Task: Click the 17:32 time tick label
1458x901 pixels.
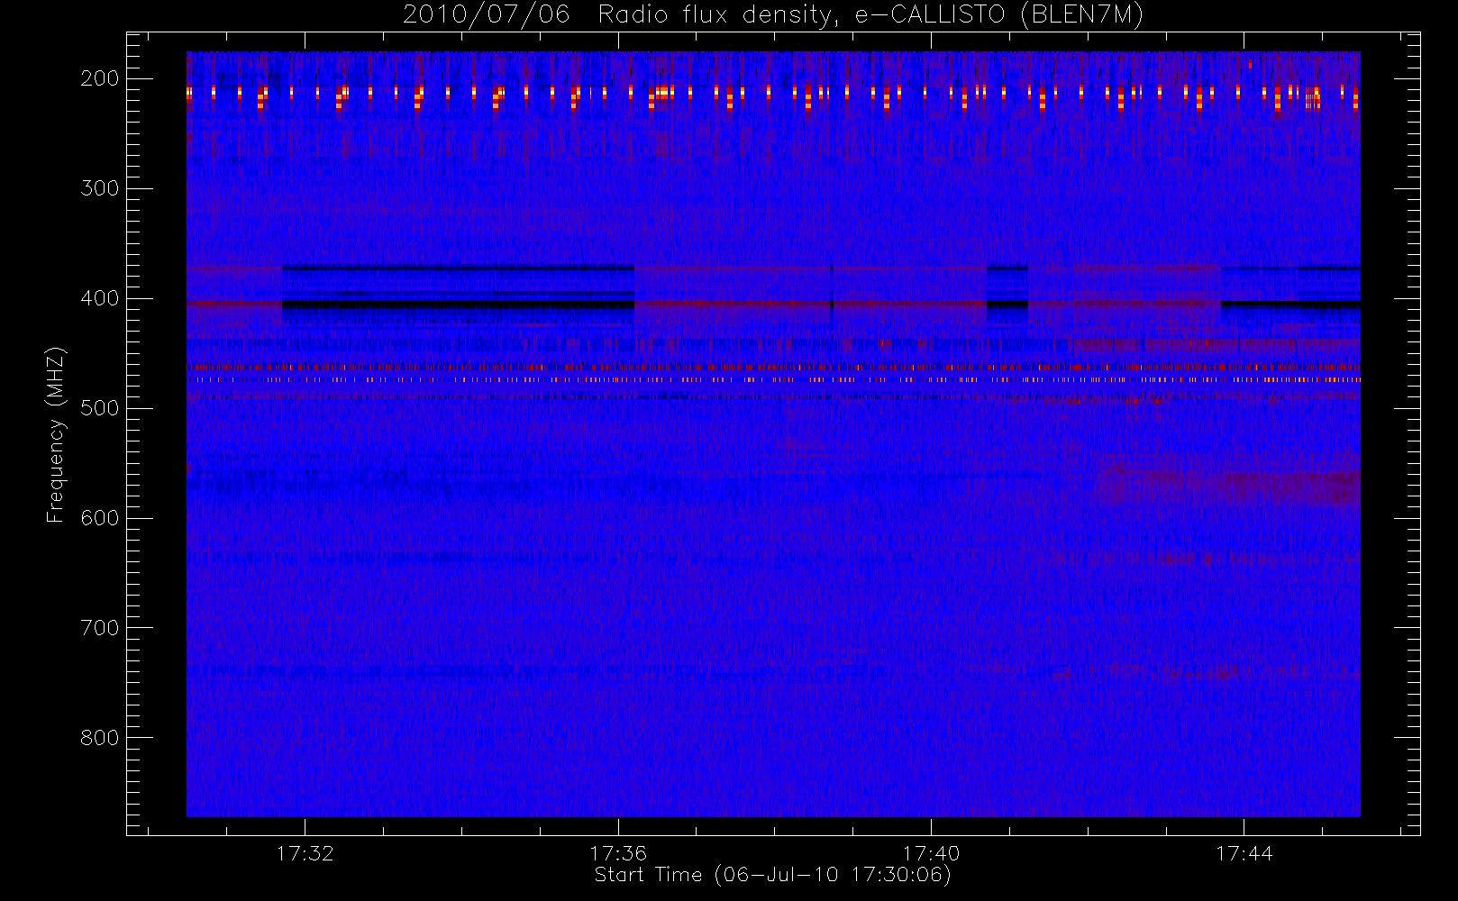Action: point(305,853)
